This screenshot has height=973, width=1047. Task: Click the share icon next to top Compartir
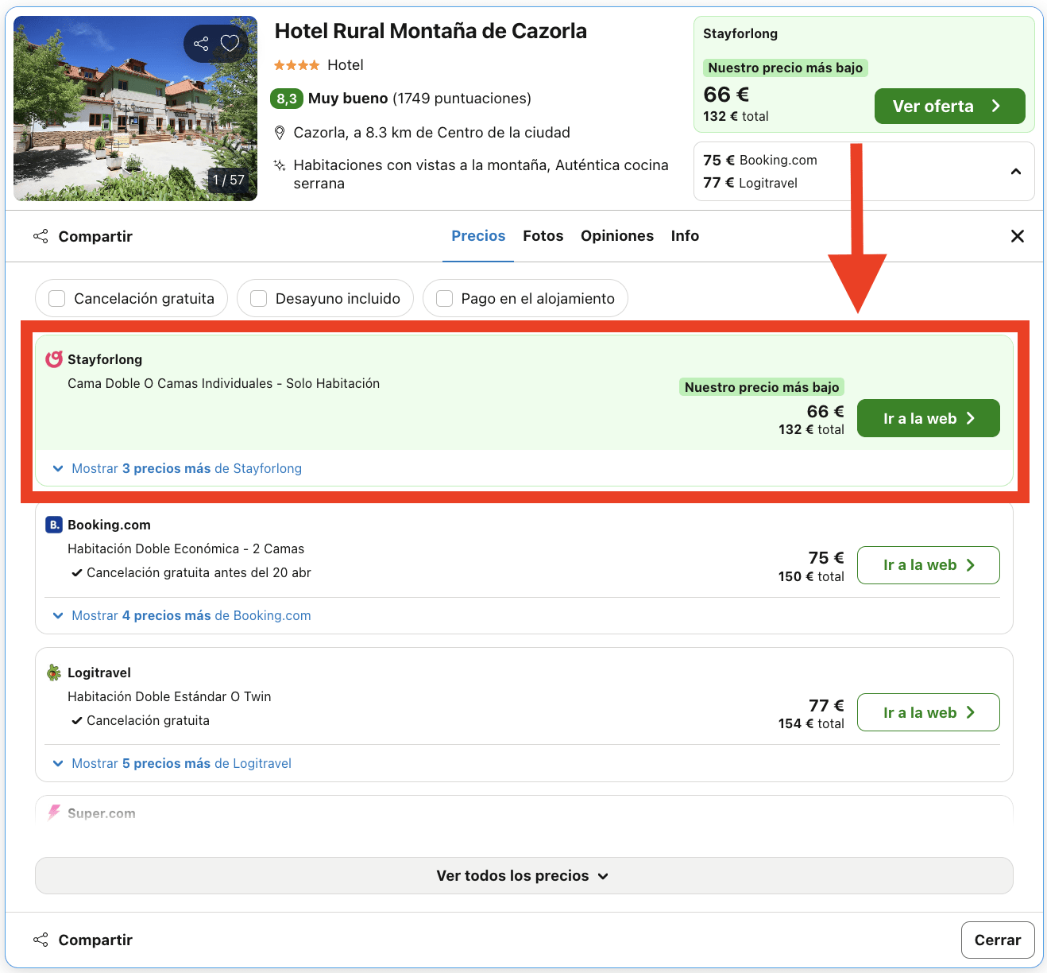click(41, 236)
